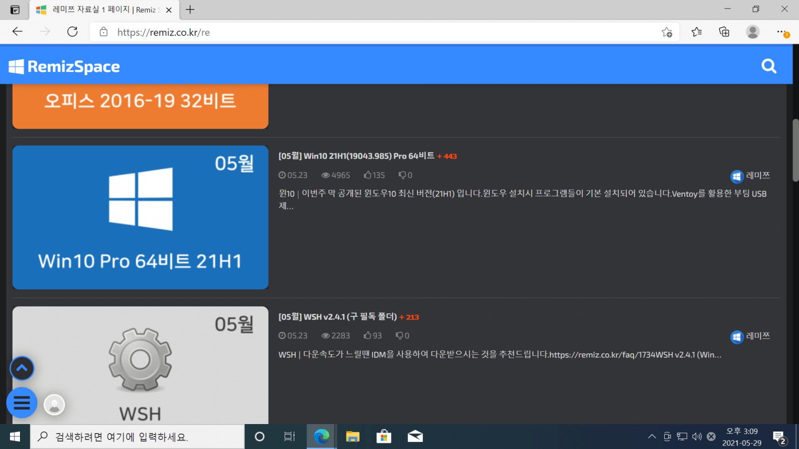Click the 93 likes thumbs-up icon

[368, 335]
